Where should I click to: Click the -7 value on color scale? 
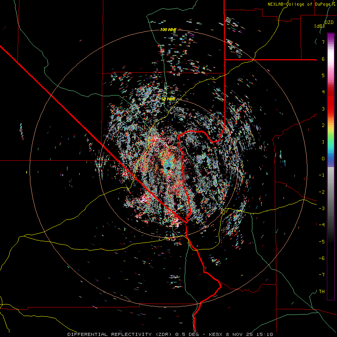pyautogui.click(x=322, y=275)
